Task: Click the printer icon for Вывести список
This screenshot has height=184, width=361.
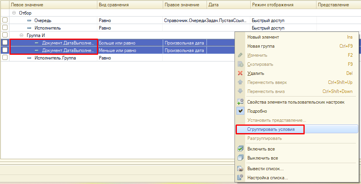Action: [240, 169]
